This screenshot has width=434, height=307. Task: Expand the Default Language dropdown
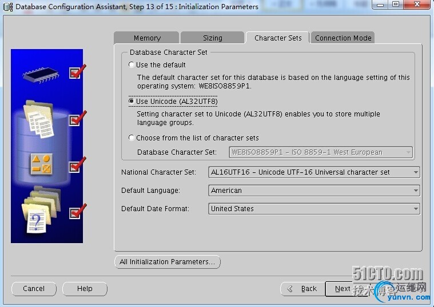tap(314, 191)
